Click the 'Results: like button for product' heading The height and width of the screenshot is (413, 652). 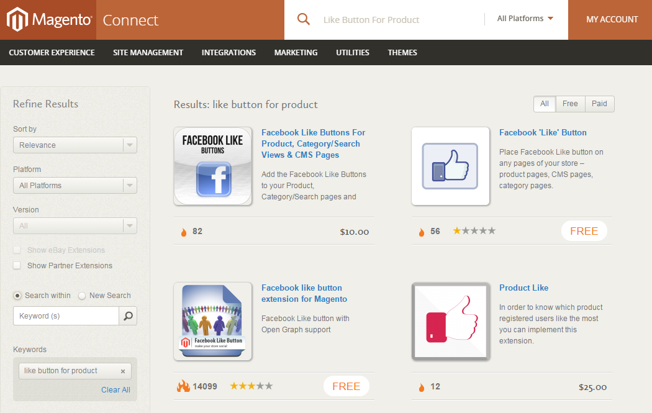[246, 104]
